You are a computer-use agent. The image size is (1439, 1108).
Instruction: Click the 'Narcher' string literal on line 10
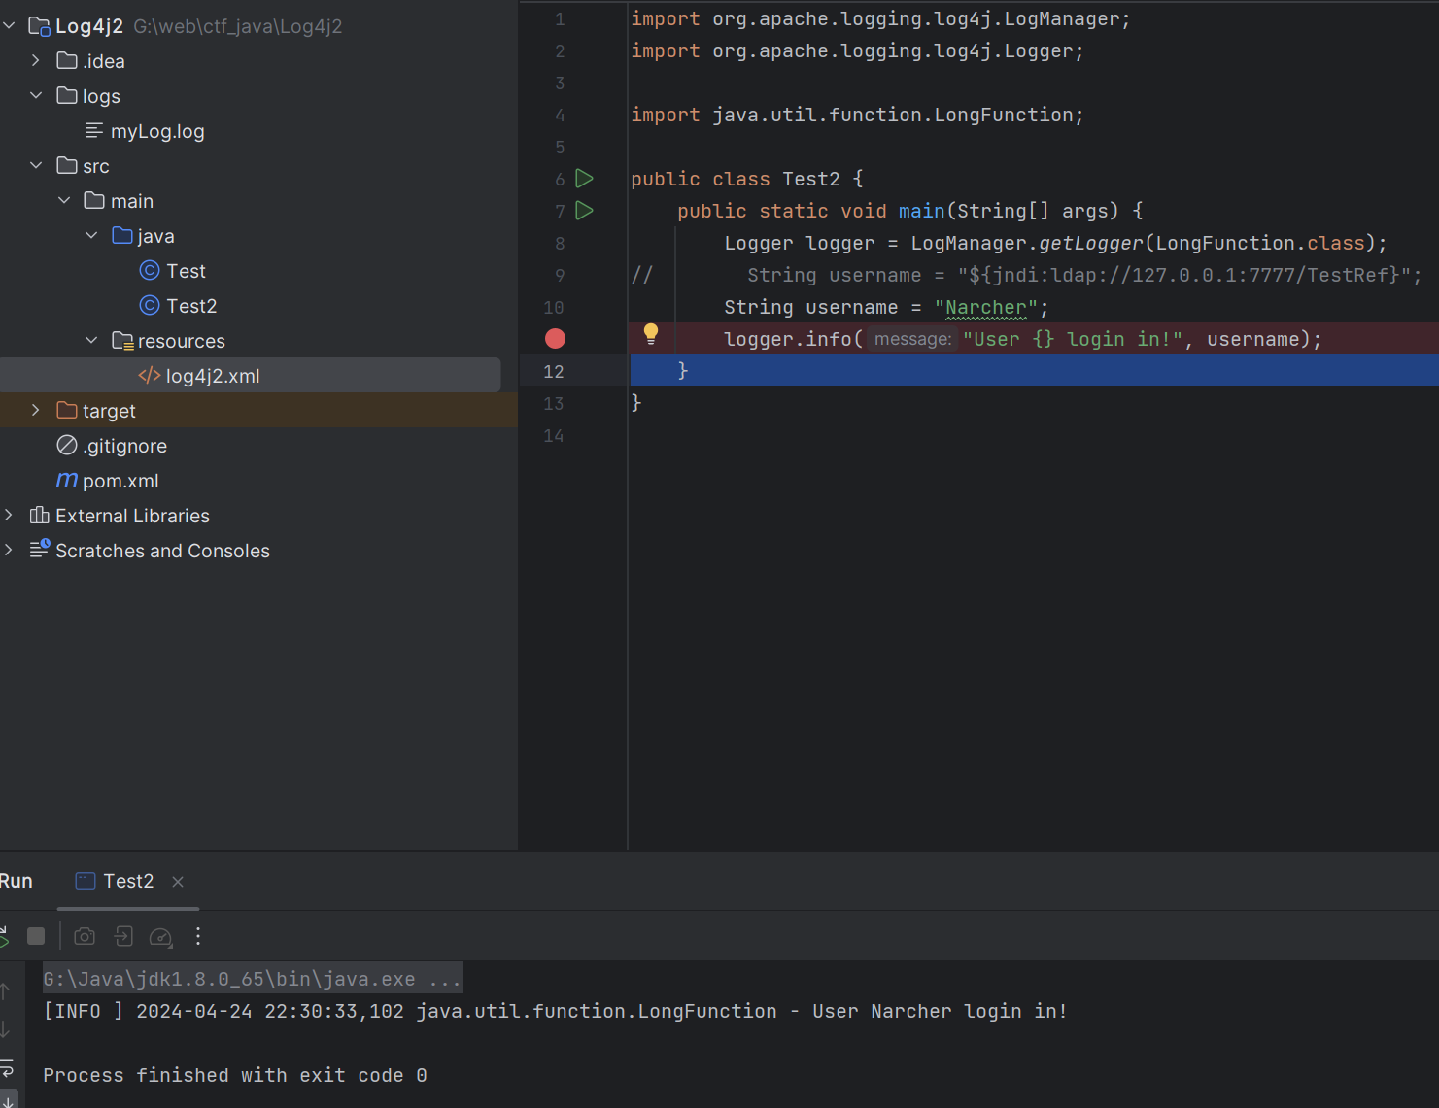(x=986, y=307)
